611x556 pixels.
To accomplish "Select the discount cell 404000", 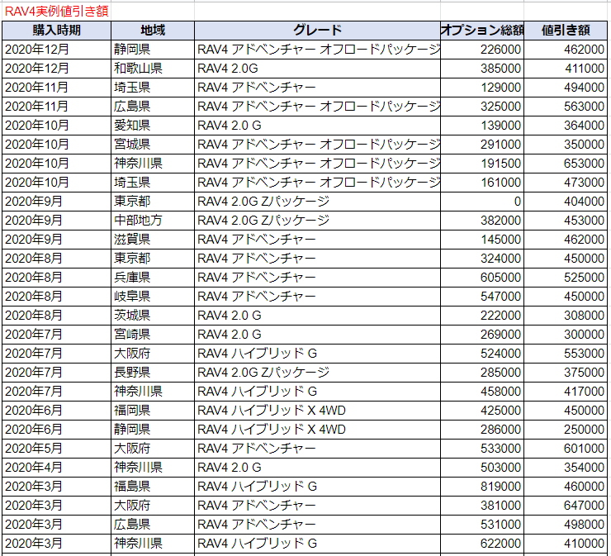I will (x=566, y=202).
